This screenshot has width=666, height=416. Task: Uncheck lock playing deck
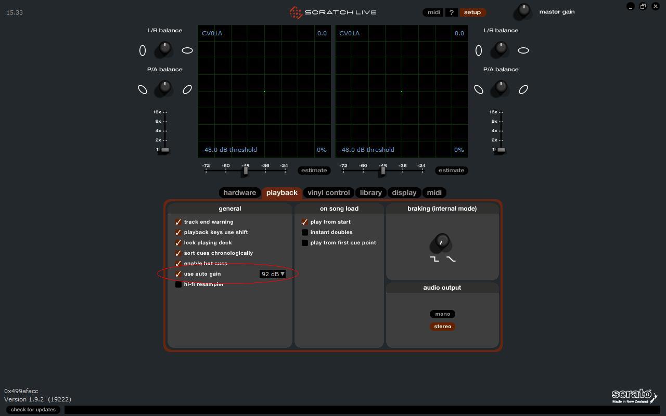pyautogui.click(x=178, y=243)
